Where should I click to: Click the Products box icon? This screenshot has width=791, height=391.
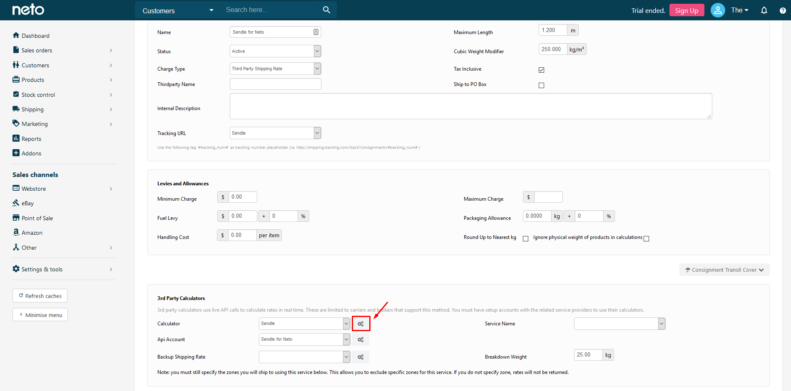tap(16, 79)
